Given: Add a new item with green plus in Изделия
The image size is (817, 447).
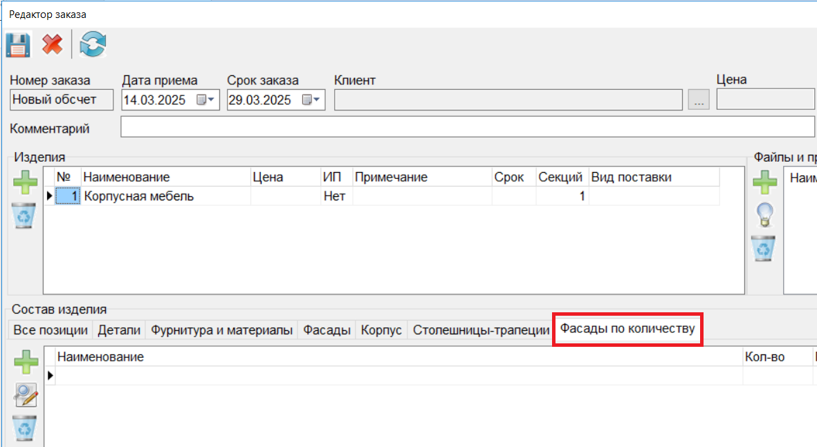Looking at the screenshot, I should (x=26, y=184).
